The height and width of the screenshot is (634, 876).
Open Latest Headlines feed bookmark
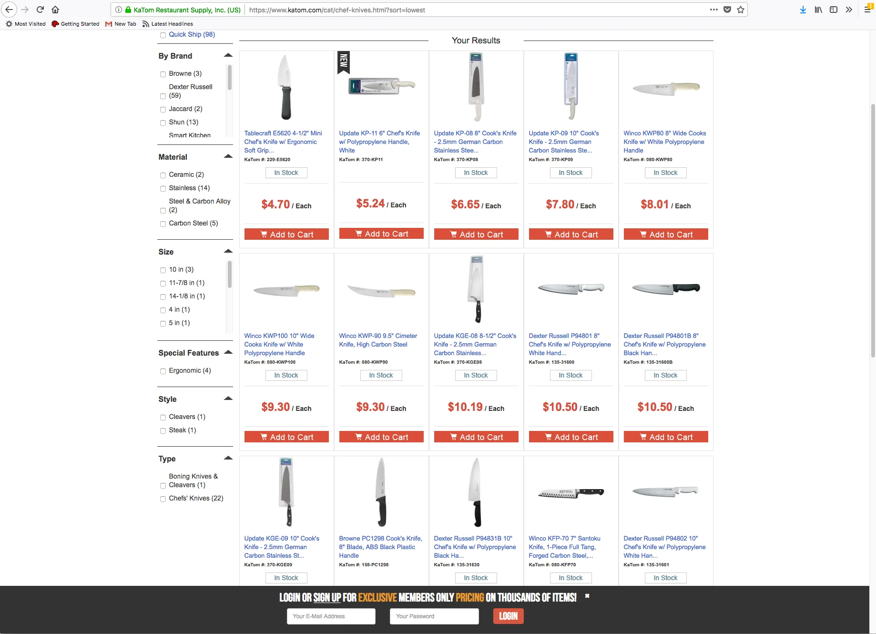pos(167,24)
